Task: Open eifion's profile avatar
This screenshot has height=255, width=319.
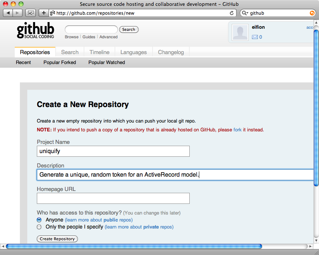Action: 240,32
